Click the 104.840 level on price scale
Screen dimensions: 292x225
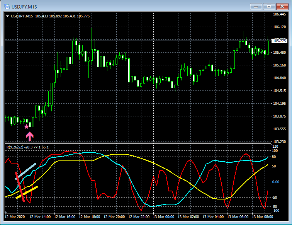point(279,78)
